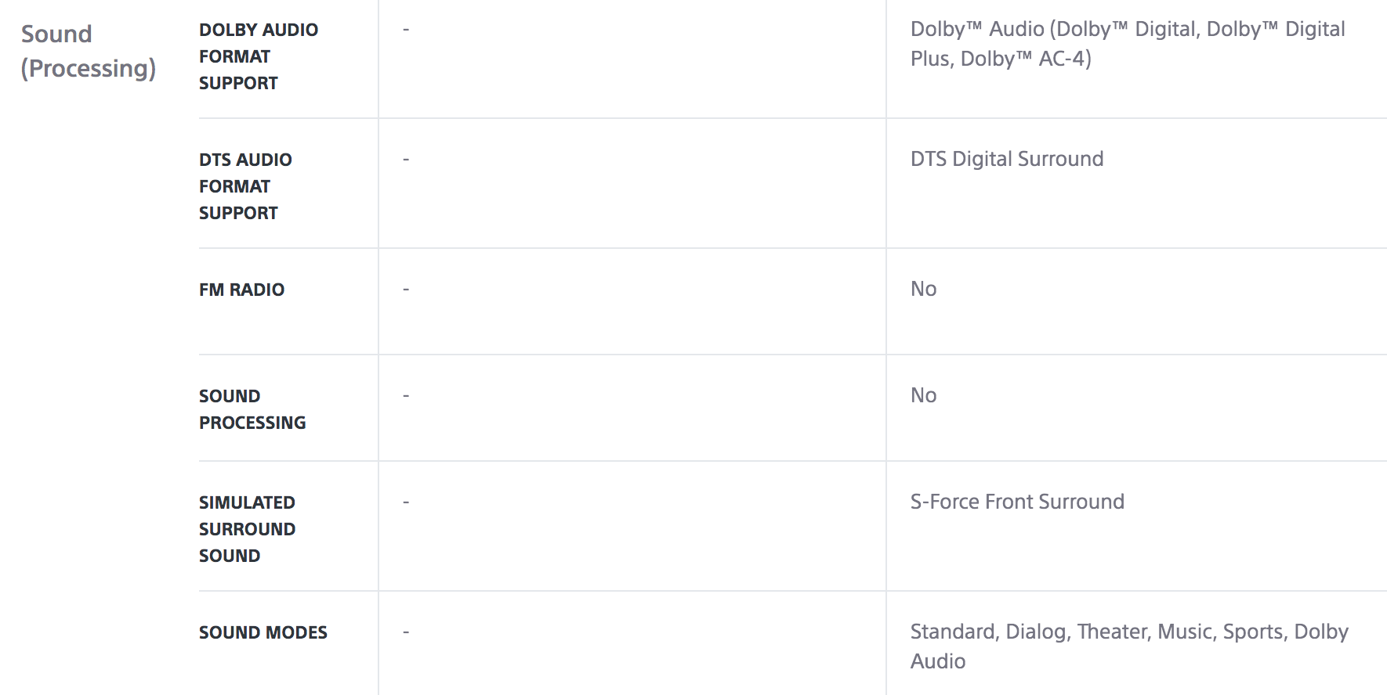Click the word Processing in section heading

coord(89,69)
